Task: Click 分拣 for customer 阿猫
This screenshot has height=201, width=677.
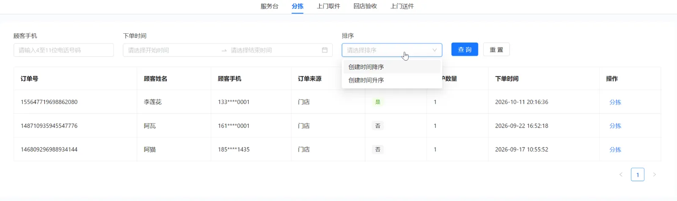Action: click(x=615, y=150)
